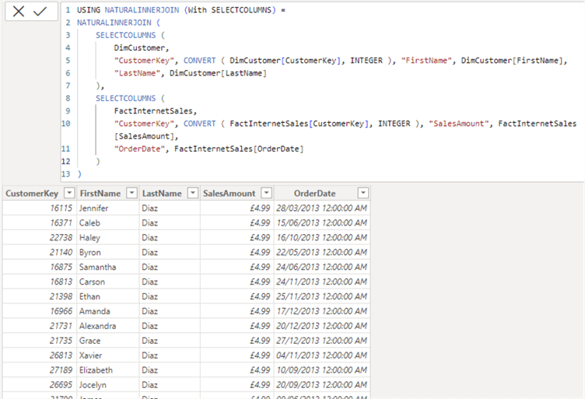Select the cell with CustomerKey 21140
The image size is (585, 399).
40,253
